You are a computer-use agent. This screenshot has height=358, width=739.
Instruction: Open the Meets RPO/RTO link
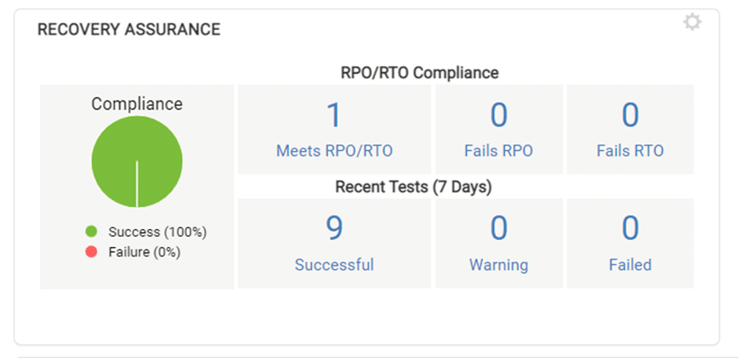(334, 151)
